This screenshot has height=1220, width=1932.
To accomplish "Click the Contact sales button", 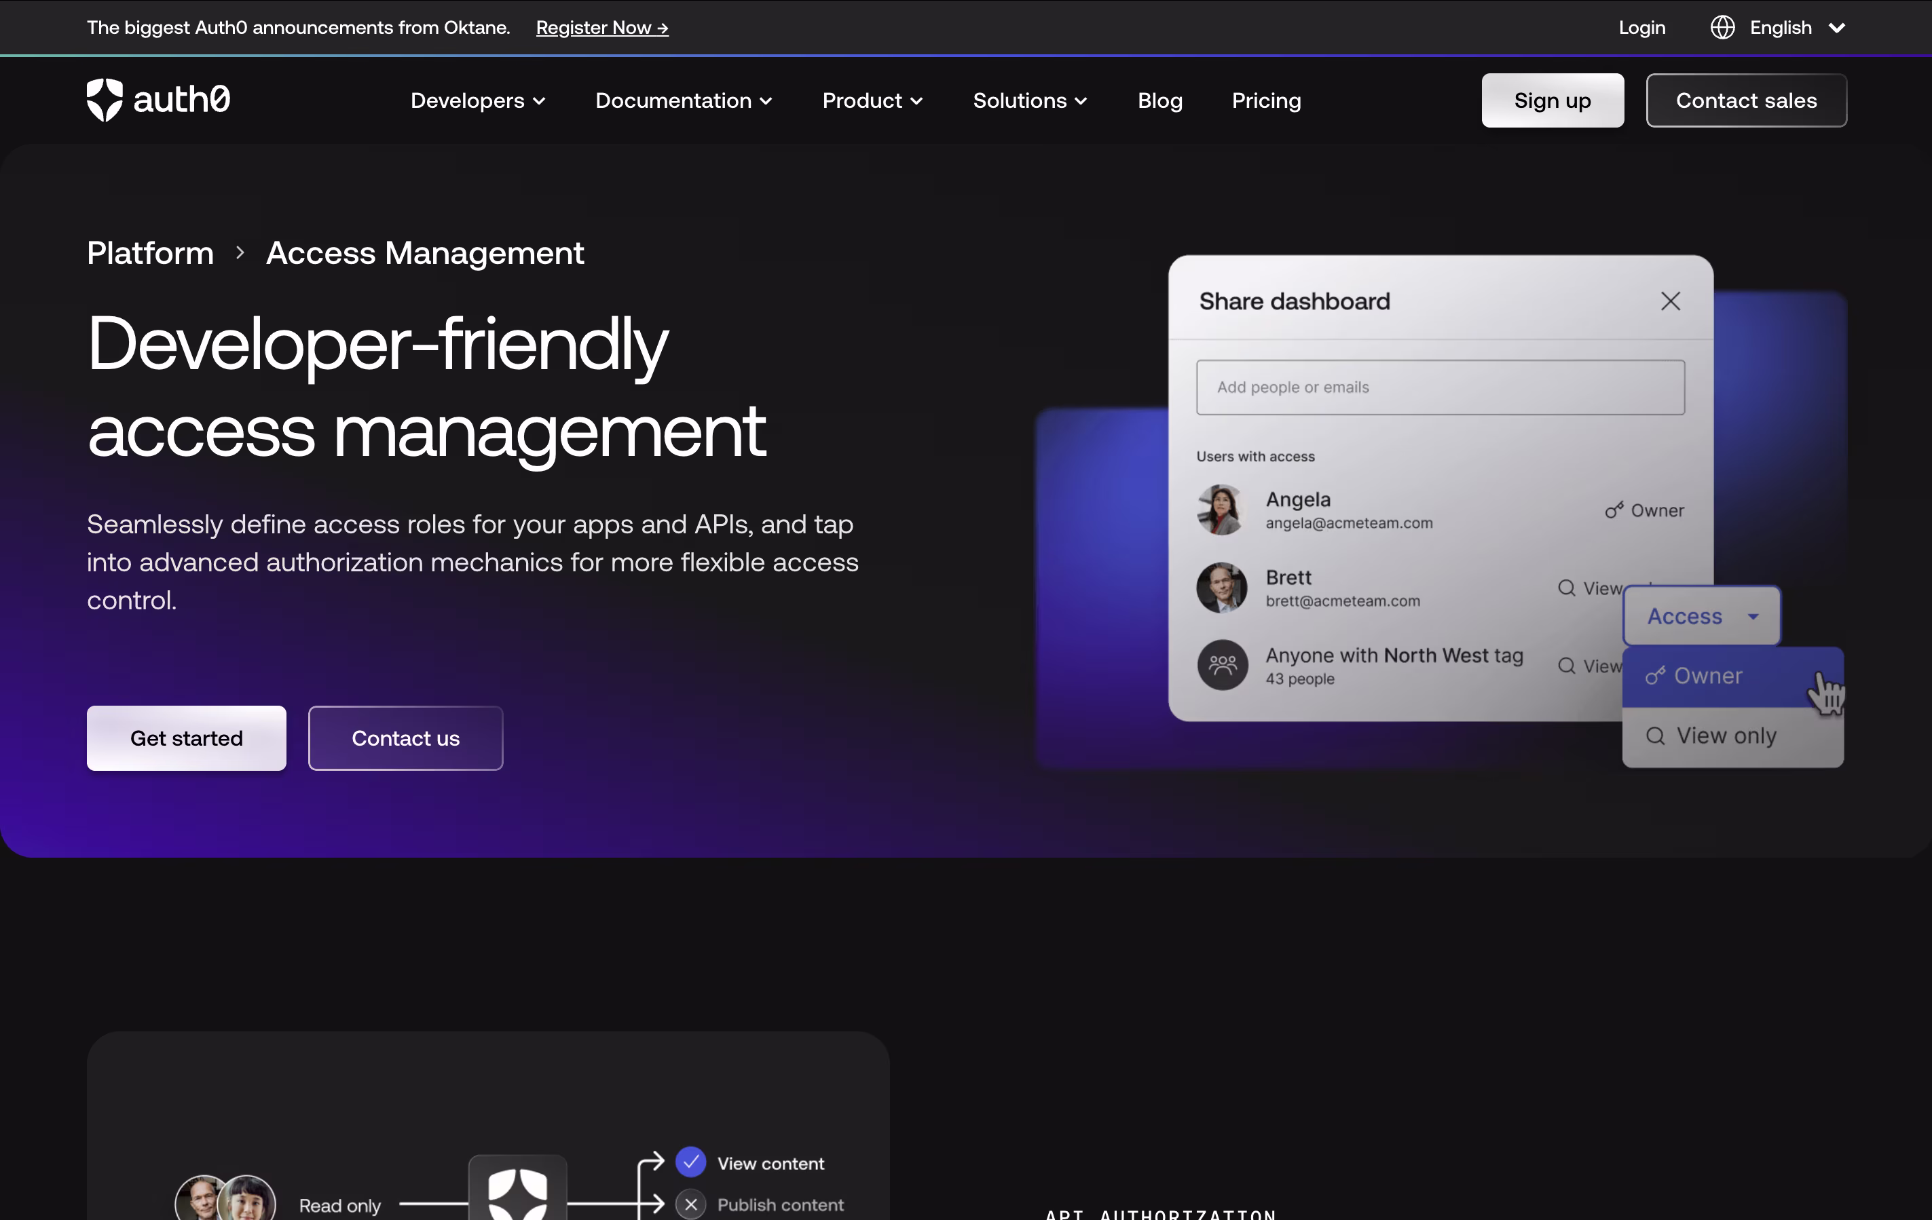I will click(1746, 100).
